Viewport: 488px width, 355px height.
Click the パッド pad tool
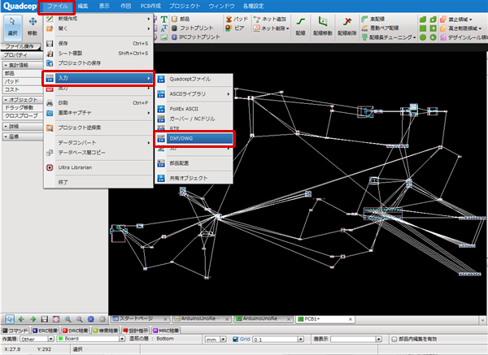(x=237, y=19)
